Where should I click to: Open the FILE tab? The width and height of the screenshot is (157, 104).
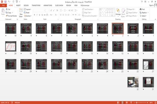click(3, 5)
